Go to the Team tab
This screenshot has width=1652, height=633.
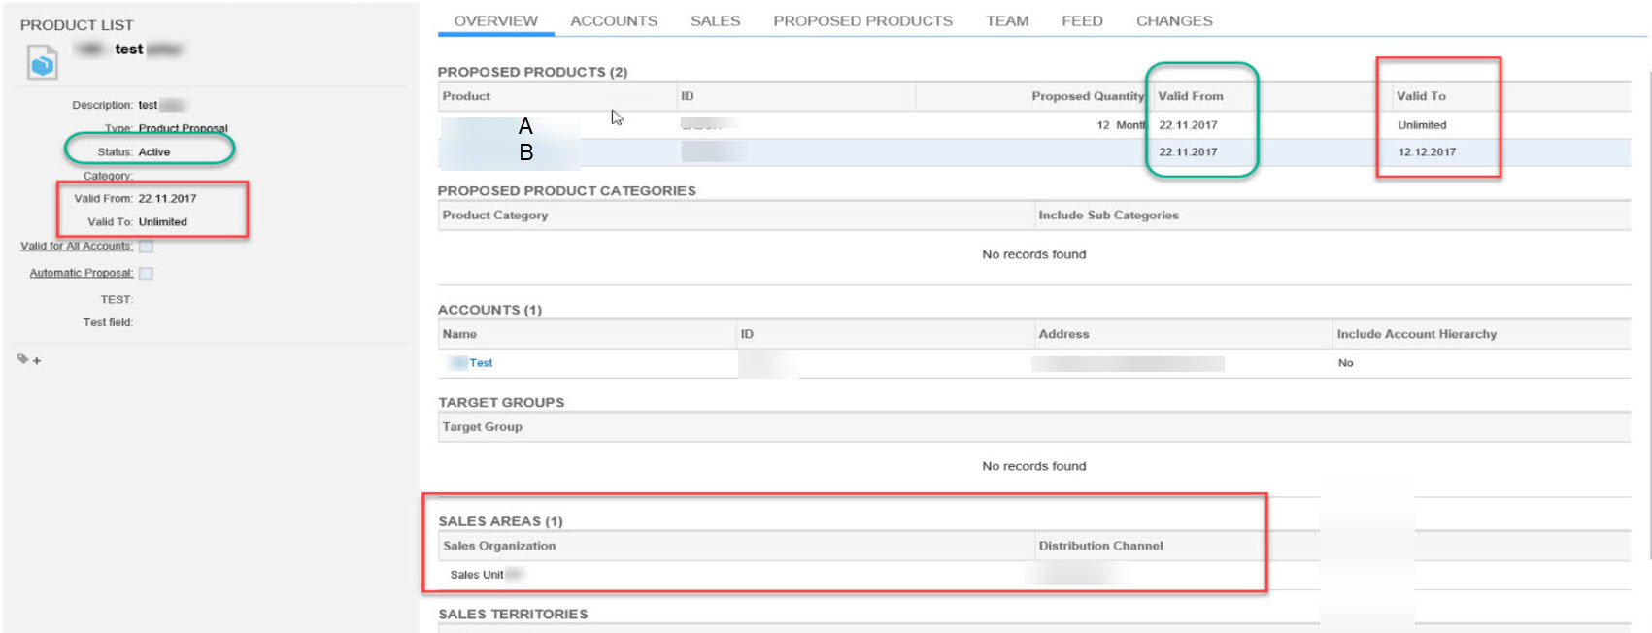click(1007, 20)
